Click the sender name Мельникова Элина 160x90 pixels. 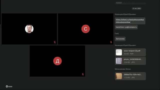pyautogui.click(x=123, y=69)
